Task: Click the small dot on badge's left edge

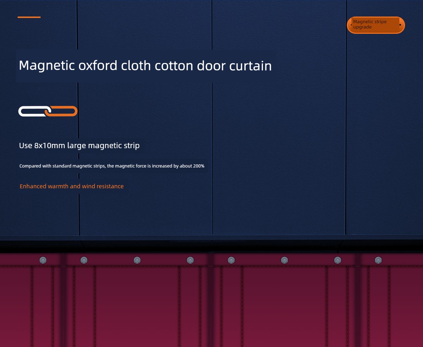Action: point(351,25)
